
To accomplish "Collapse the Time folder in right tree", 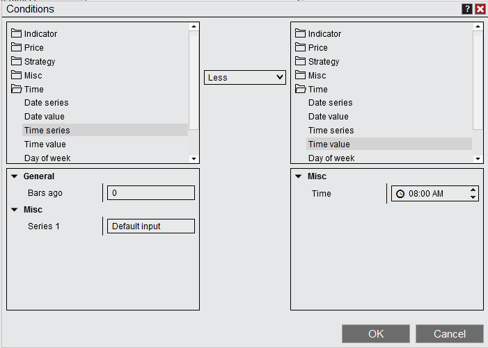I will (x=311, y=90).
